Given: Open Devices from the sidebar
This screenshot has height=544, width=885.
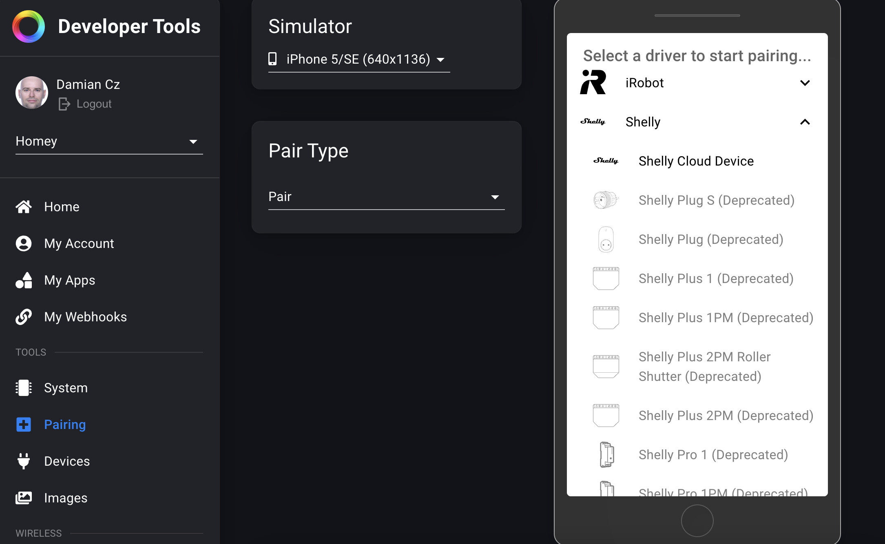Looking at the screenshot, I should click(67, 461).
